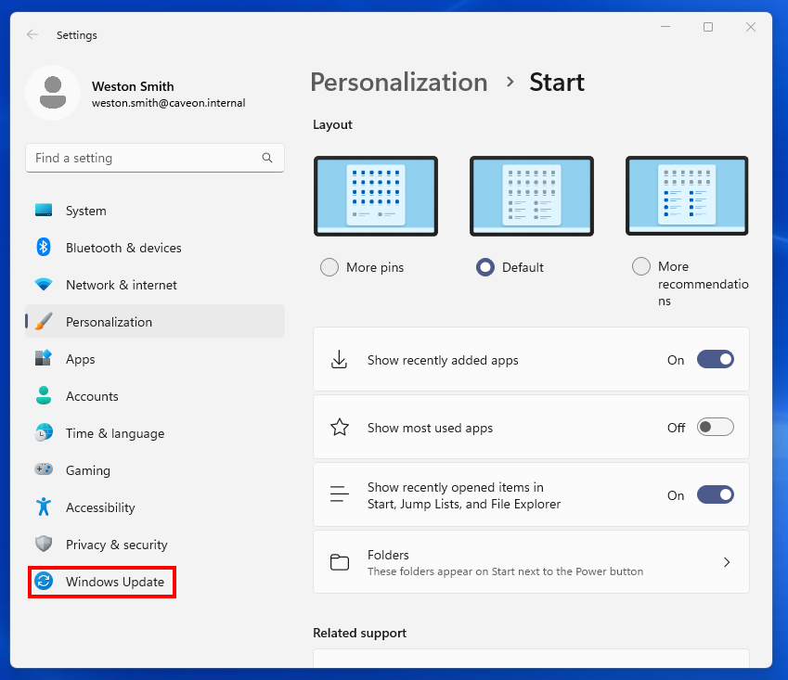Screen dimensions: 788x680
Task: Go to Gaming settings
Action: pyautogui.click(x=155, y=470)
